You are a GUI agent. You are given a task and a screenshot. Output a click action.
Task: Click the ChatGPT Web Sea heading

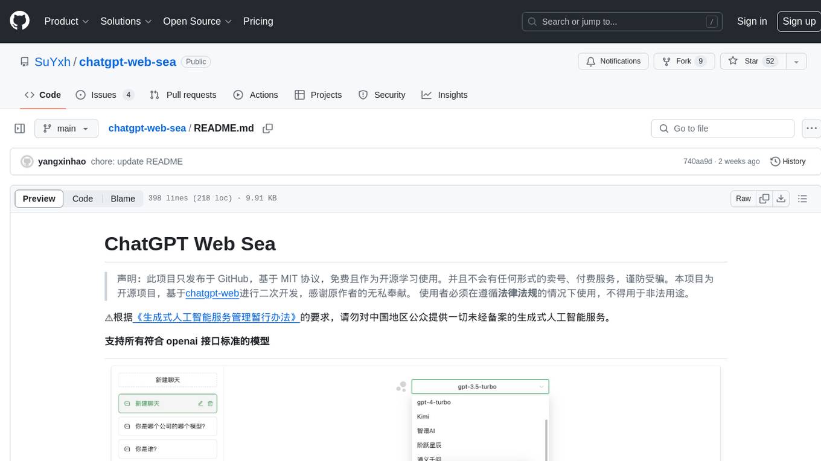(x=190, y=244)
